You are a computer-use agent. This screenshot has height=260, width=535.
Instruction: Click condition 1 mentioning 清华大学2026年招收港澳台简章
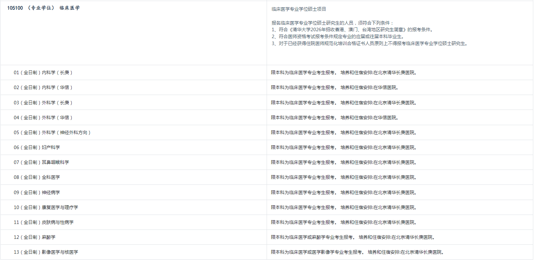coord(352,30)
